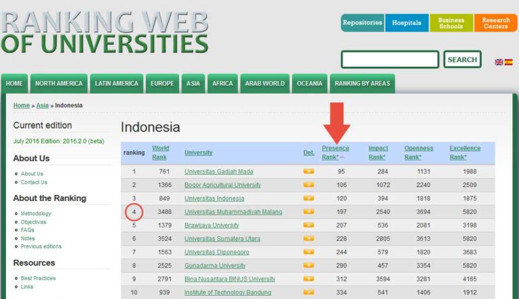Open details icon for Bina Nusantara University
Image resolution: width=519 pixels, height=299 pixels.
[x=308, y=279]
